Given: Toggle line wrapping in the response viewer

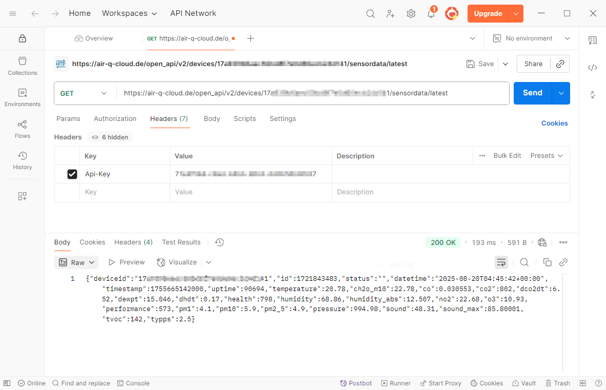Looking at the screenshot, I should (x=501, y=262).
